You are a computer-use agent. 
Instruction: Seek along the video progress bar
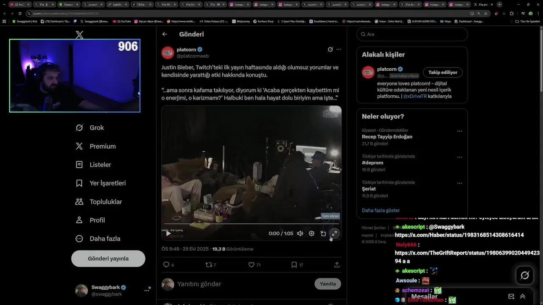[x=251, y=224]
